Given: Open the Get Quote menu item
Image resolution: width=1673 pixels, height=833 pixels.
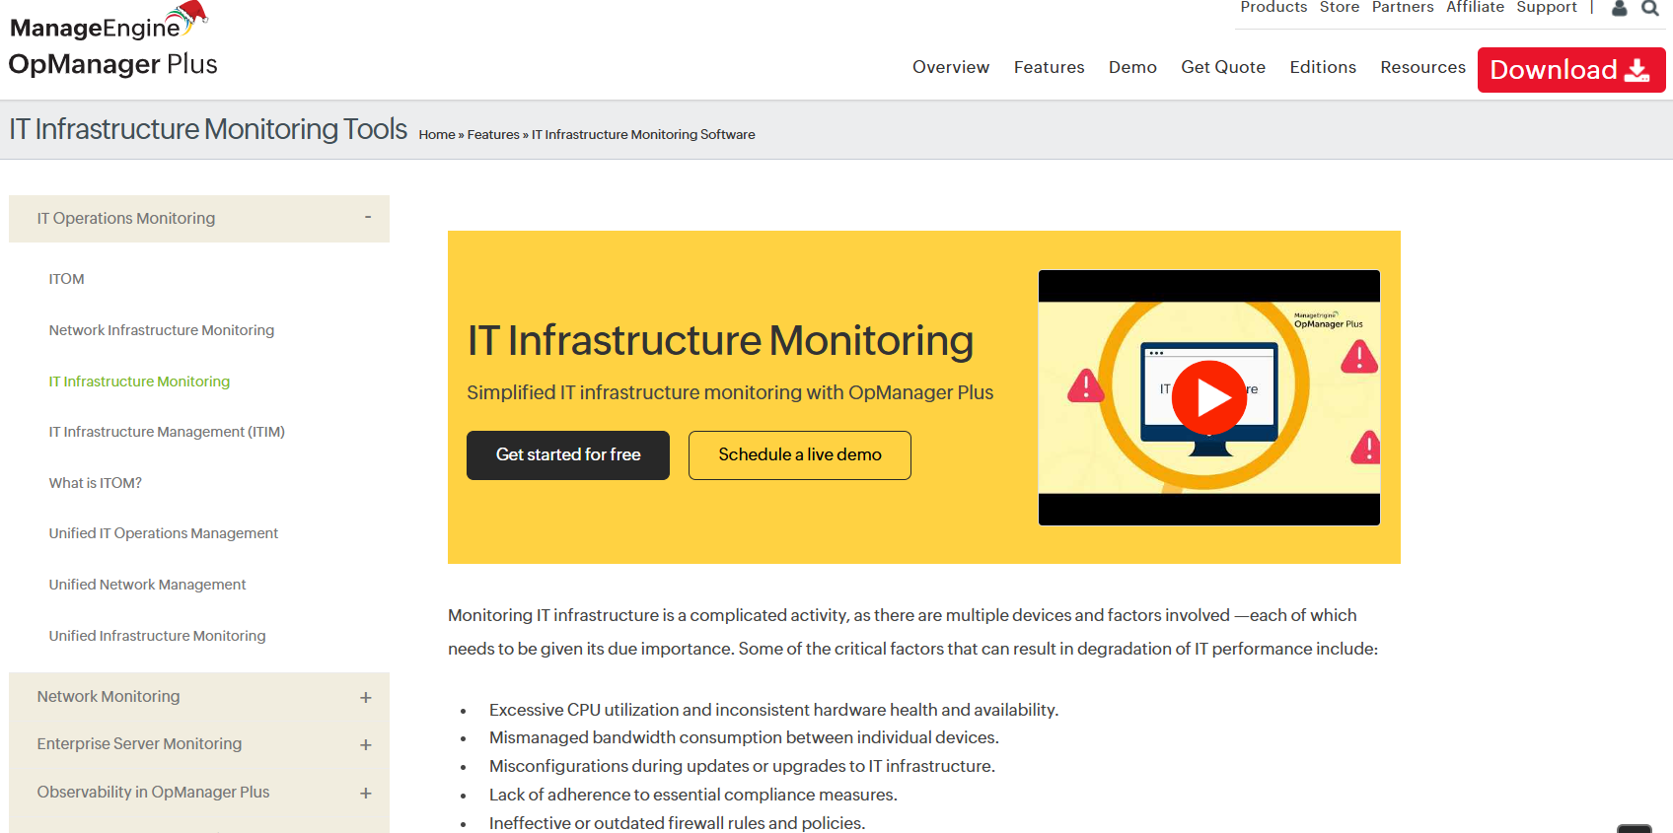Looking at the screenshot, I should 1223,67.
